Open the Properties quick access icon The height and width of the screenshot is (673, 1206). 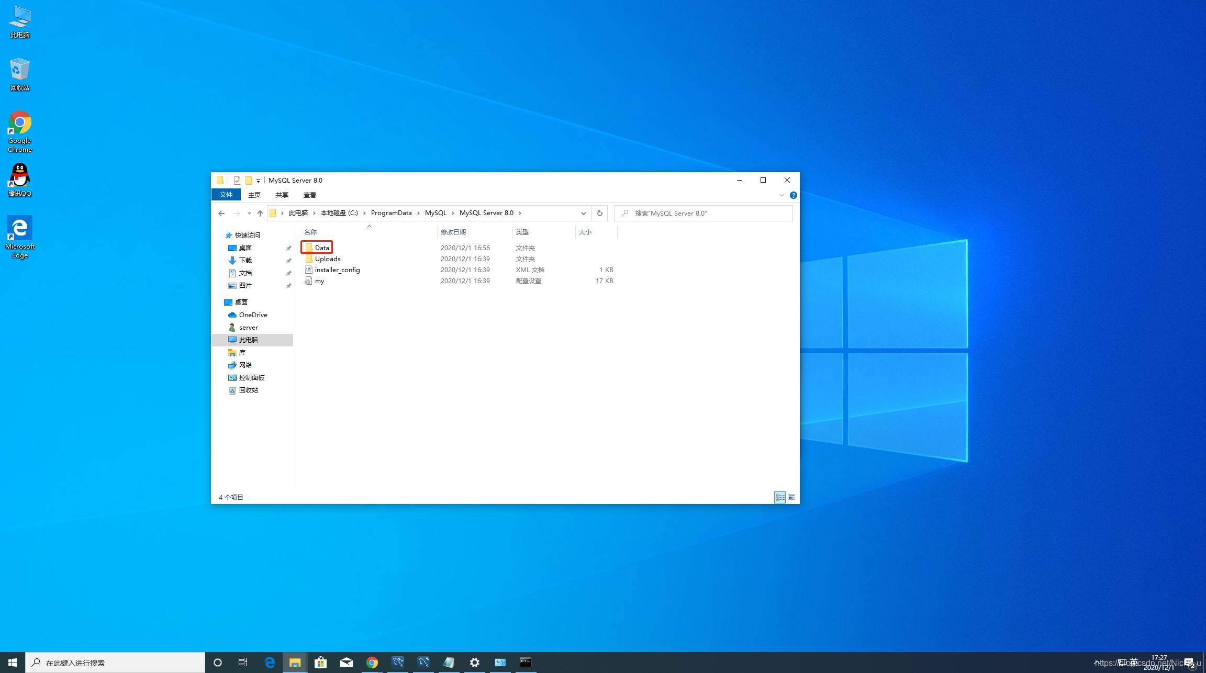coord(237,181)
